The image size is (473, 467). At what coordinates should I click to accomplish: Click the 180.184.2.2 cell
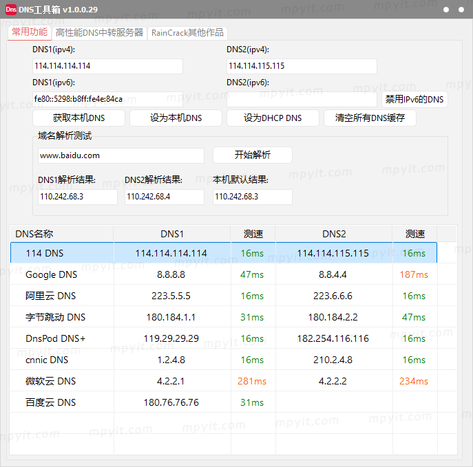333,318
